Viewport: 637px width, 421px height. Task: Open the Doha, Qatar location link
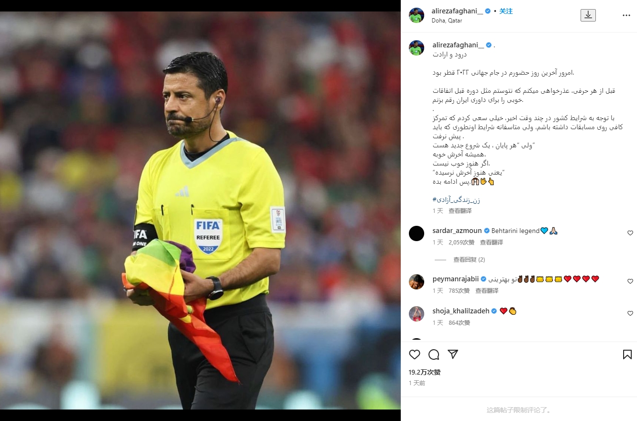(x=447, y=21)
